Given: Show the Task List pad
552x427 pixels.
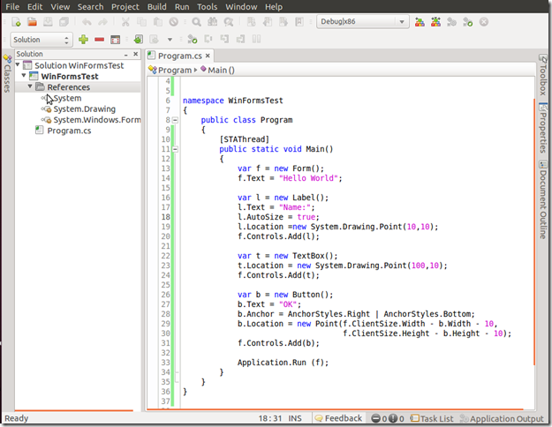Looking at the screenshot, I should (x=435, y=419).
